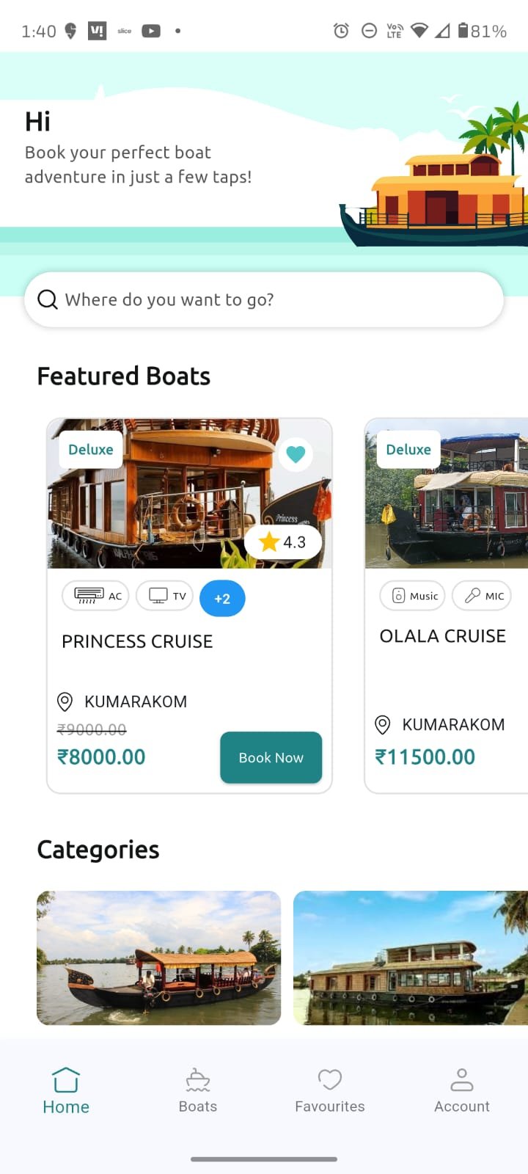
Task: Switch to the Boats tab
Action: coord(198,1091)
